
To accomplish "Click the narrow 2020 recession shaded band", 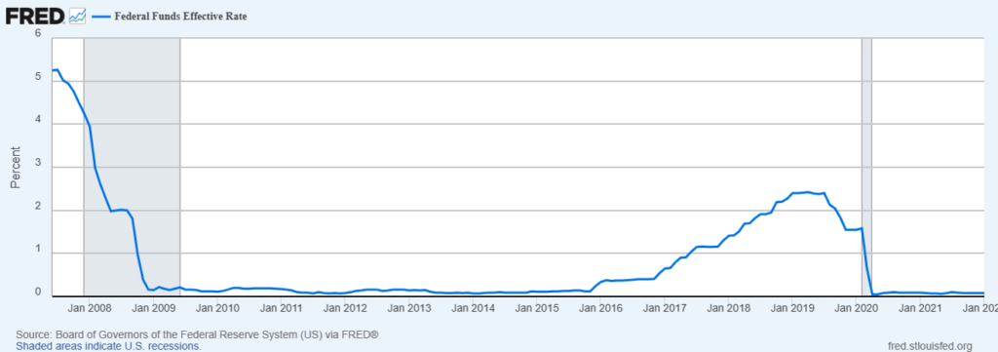I will [866, 167].
